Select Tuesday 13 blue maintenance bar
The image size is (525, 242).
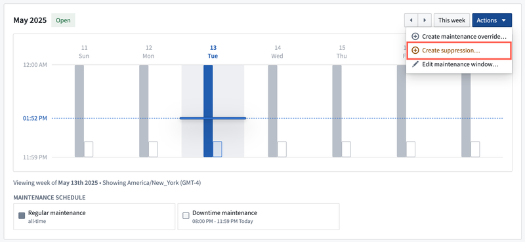[x=208, y=111]
